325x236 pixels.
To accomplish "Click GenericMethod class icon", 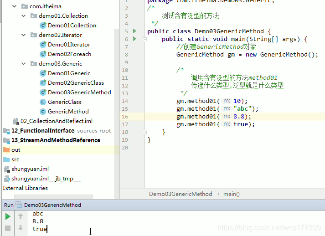I will pyautogui.click(x=43, y=112).
